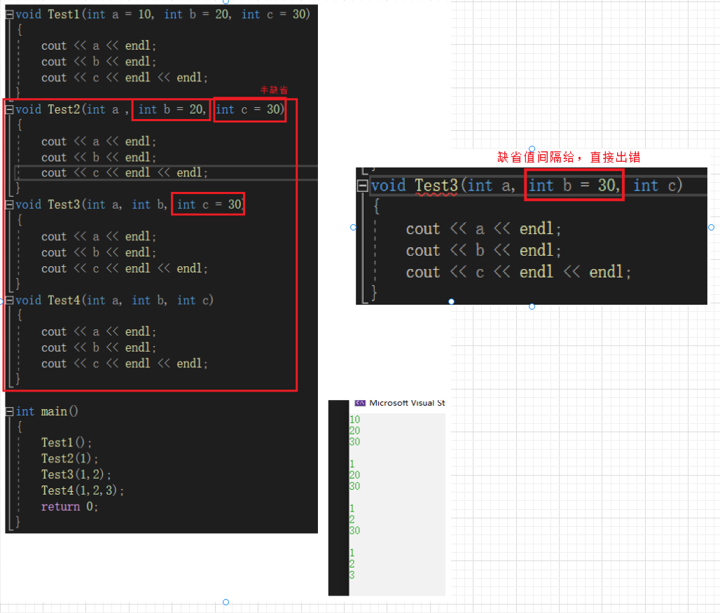The image size is (720, 613).
Task: Click the top handle of the left code image
Action: click(226, 1)
